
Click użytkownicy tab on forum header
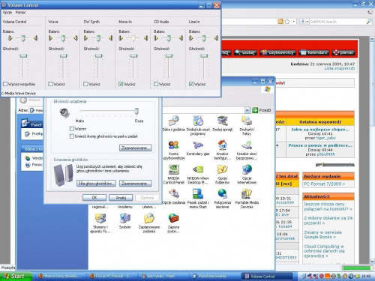click(277, 52)
